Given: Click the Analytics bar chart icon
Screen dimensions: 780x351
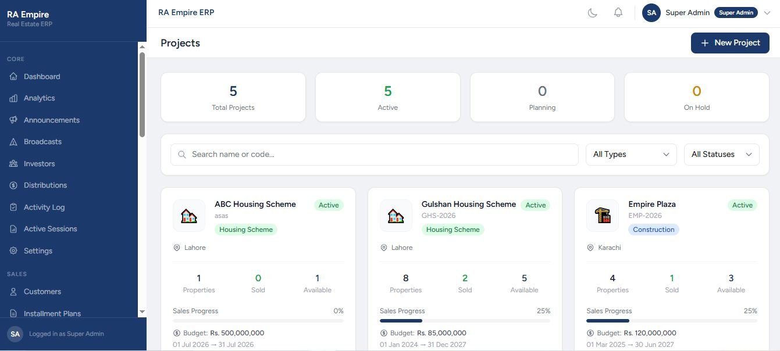Looking at the screenshot, I should tap(13, 98).
